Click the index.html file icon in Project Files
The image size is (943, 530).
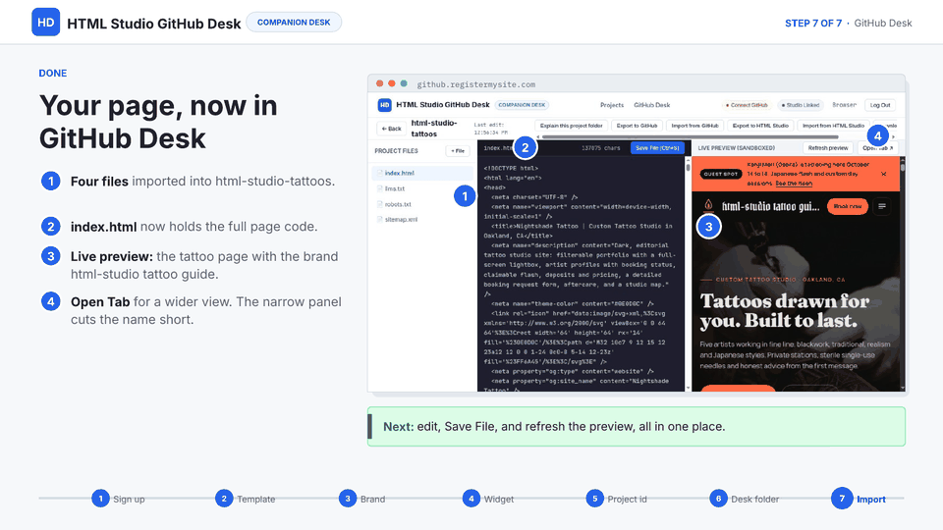tap(380, 173)
